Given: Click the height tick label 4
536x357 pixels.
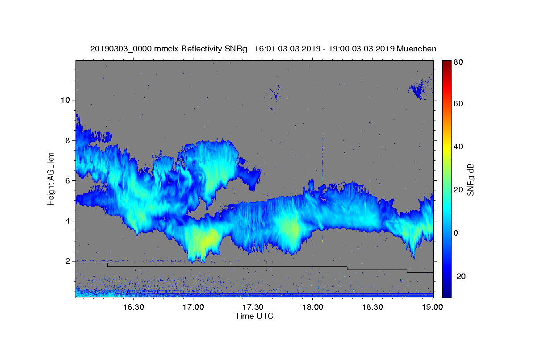Looking at the screenshot, I should pos(67,221).
